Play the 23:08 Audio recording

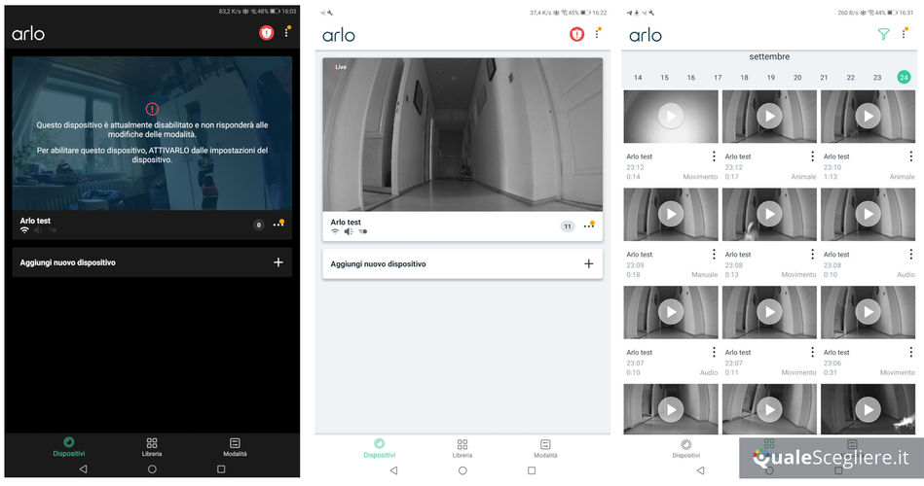(x=869, y=214)
